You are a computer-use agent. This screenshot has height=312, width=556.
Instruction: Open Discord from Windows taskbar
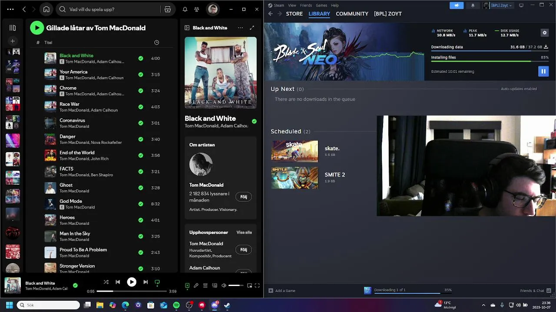(x=215, y=305)
